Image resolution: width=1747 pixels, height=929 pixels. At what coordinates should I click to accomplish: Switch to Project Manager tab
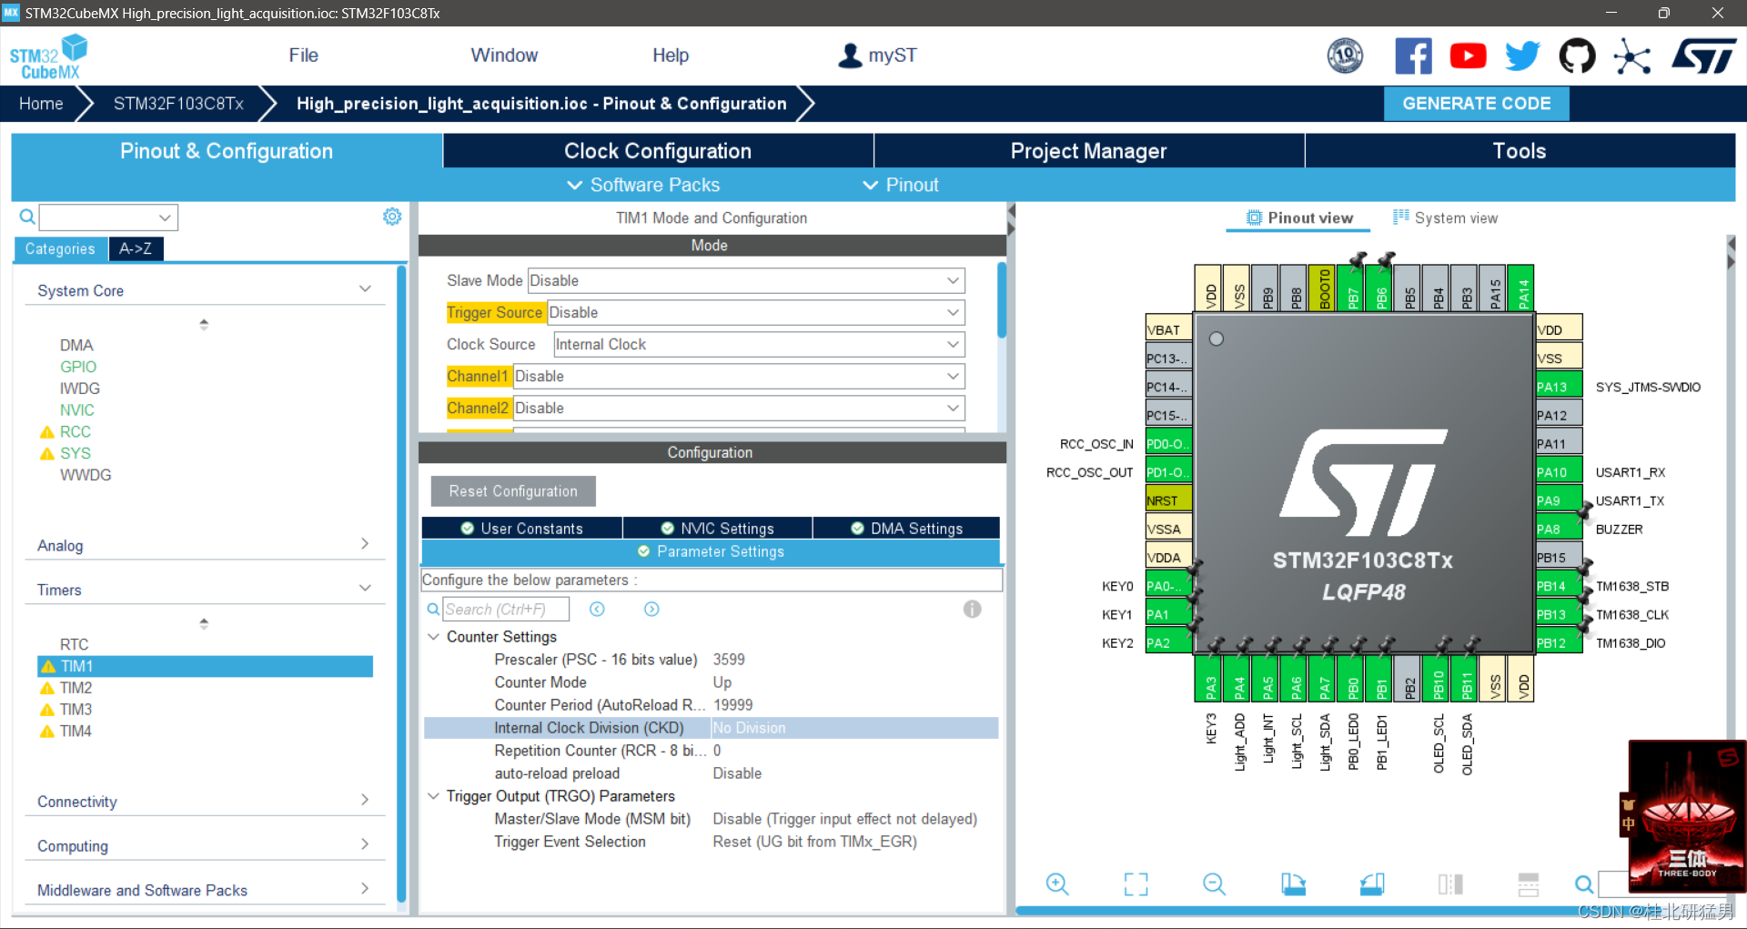click(x=1088, y=151)
